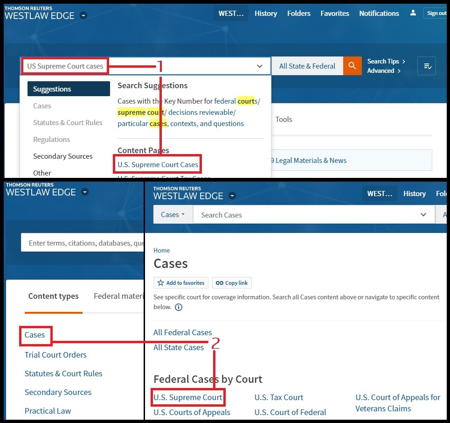The image size is (450, 423).
Task: Open the user profile icon
Action: pyautogui.click(x=413, y=13)
